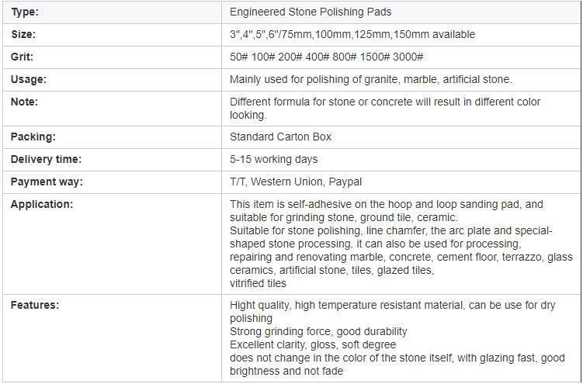Click the Size: row label
The height and width of the screenshot is (384, 583).
point(23,35)
